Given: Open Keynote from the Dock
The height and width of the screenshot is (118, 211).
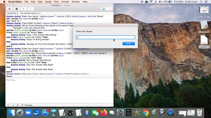Looking at the screenshot, I should point(53,112).
